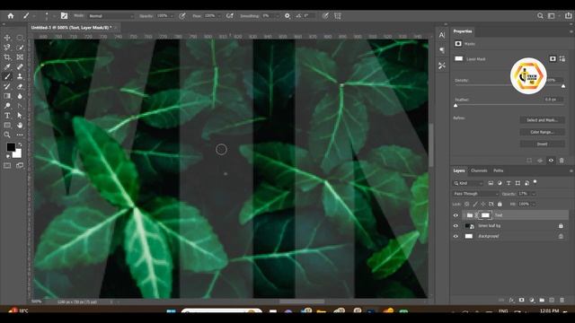The image size is (575, 323).
Task: Open the brush Mode dropdown
Action: point(111,16)
